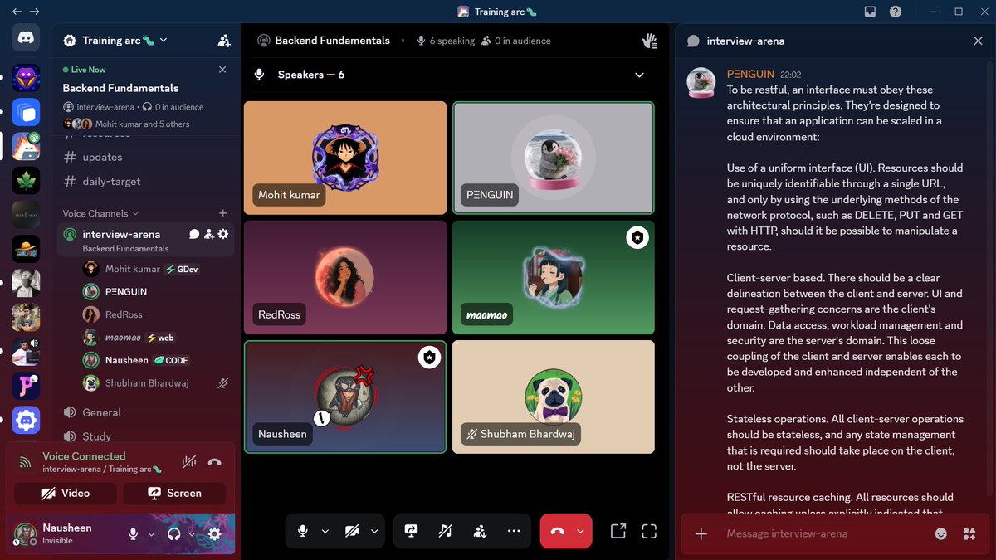Open the updates text channel
The image size is (996, 560).
pyautogui.click(x=145, y=157)
